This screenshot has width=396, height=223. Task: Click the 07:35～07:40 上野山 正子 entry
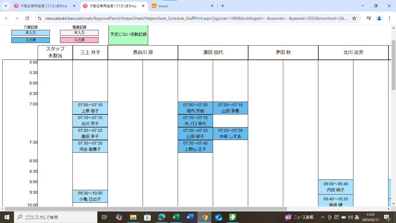[195, 146]
